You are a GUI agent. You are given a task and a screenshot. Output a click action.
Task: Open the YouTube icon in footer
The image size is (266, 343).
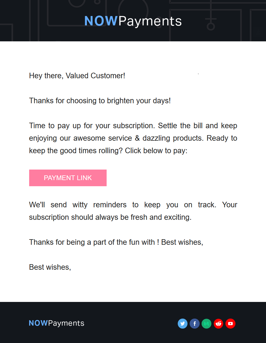[x=230, y=324]
